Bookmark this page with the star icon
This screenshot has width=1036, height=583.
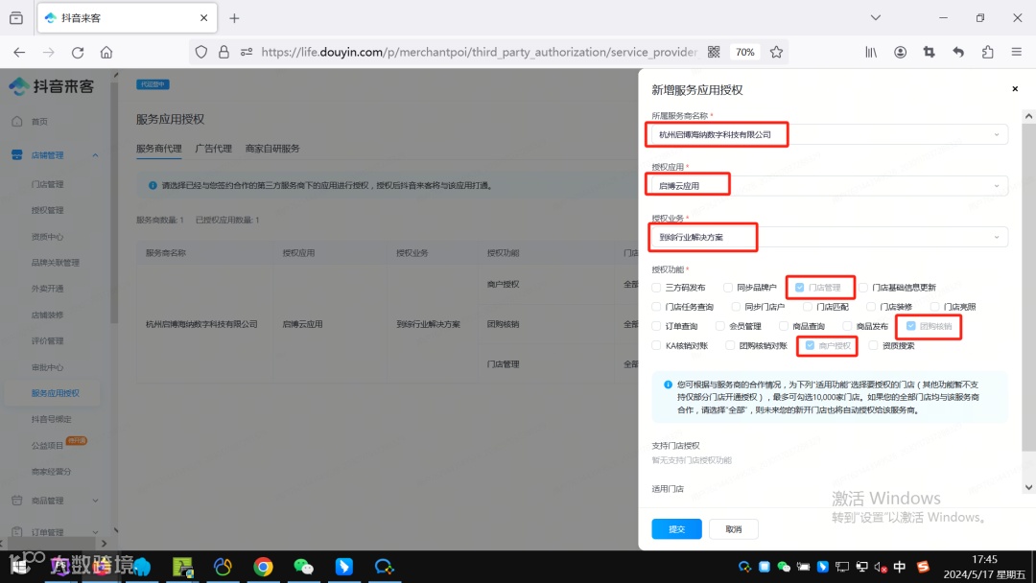tap(776, 52)
